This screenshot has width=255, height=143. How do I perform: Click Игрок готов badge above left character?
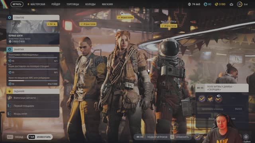pyautogui.click(x=88, y=24)
